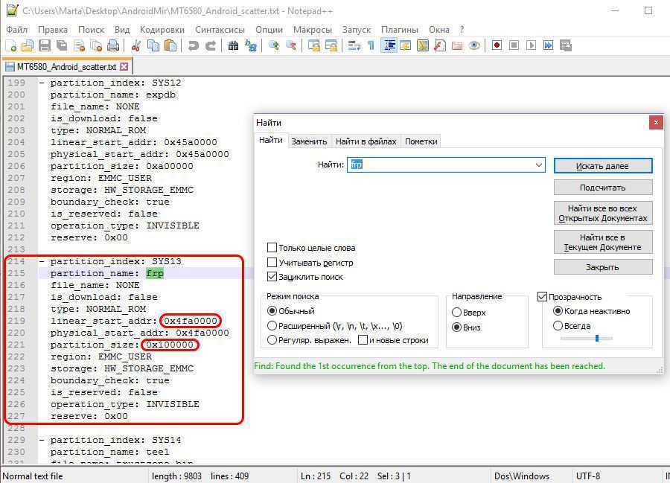Click the 'Подсчитать' button
This screenshot has width=670, height=483.
point(603,188)
